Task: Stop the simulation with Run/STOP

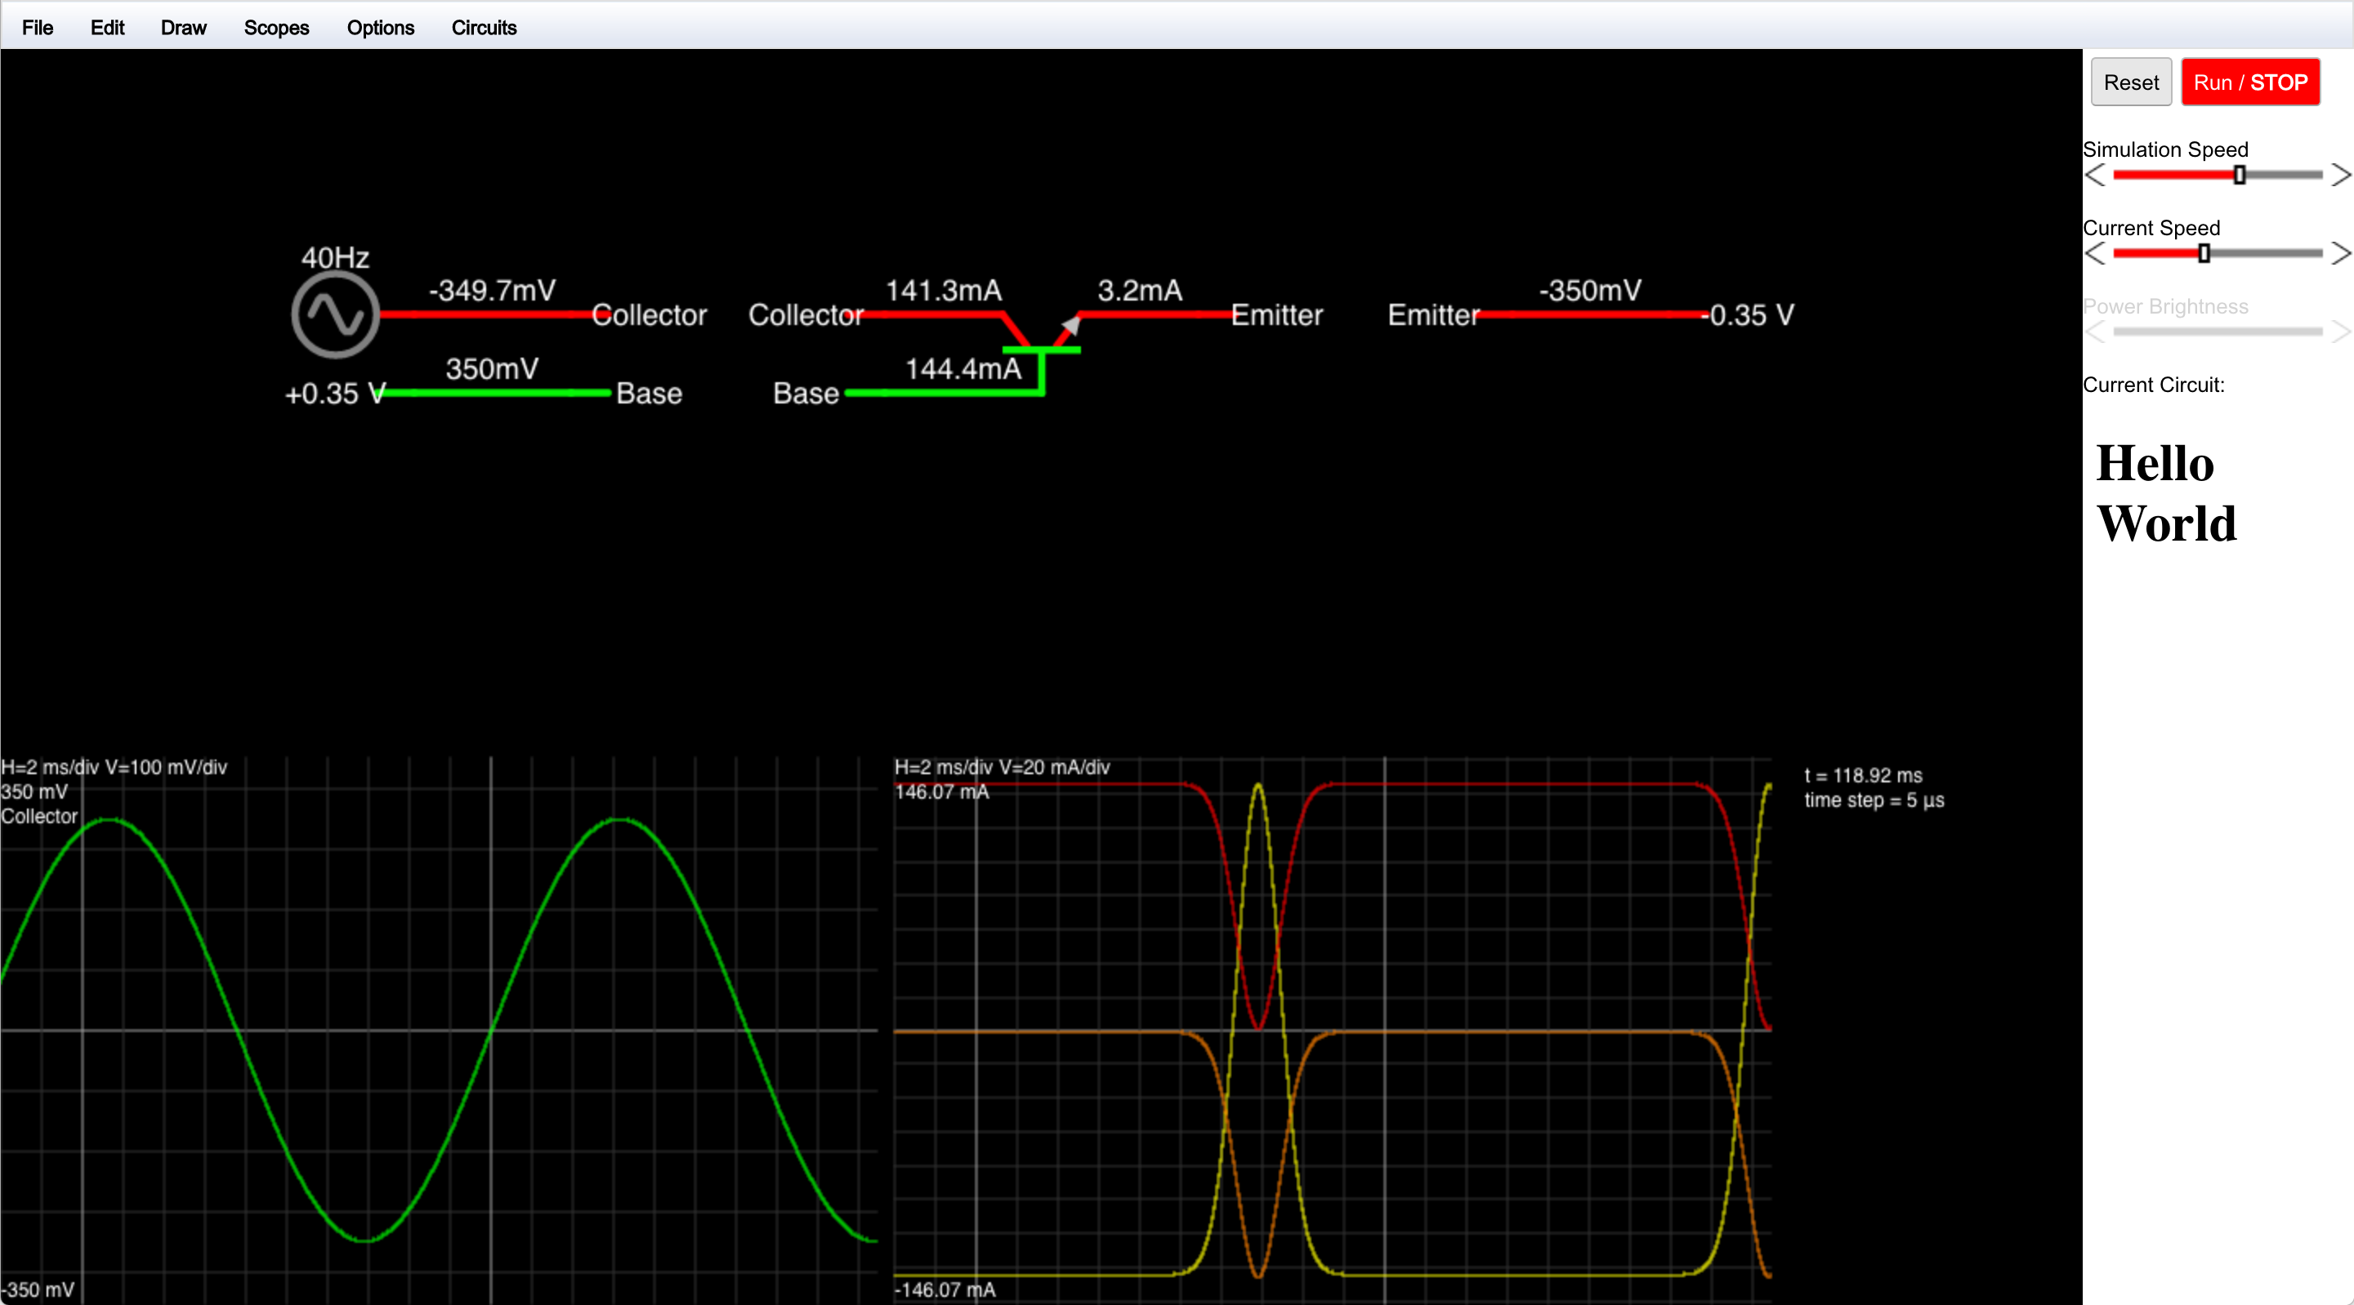Action: 2251,82
